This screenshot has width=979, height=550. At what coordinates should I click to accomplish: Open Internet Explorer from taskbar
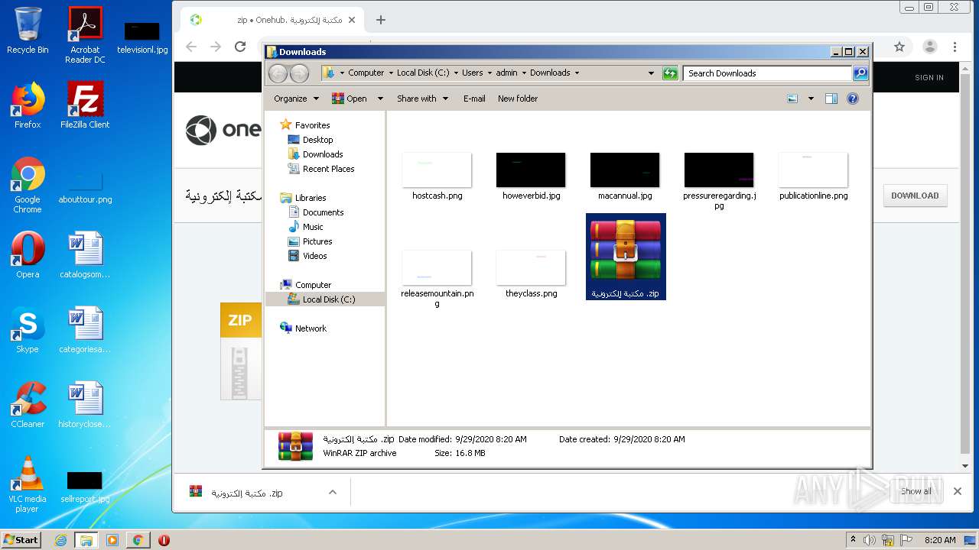coord(60,540)
